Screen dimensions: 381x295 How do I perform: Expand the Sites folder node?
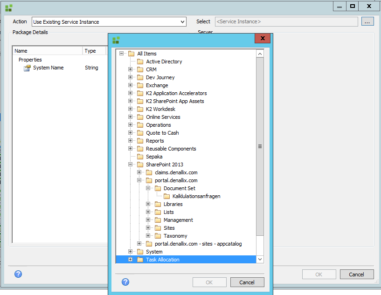pyautogui.click(x=148, y=228)
